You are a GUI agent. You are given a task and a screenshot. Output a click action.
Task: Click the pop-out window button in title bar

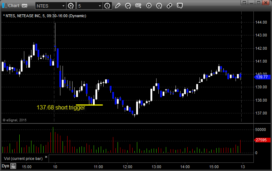[x=244, y=3]
